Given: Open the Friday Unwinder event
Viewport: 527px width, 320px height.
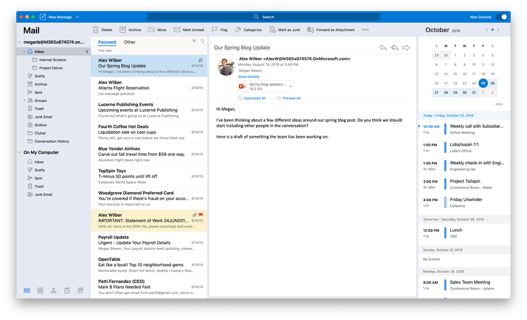Looking at the screenshot, I should click(464, 203).
